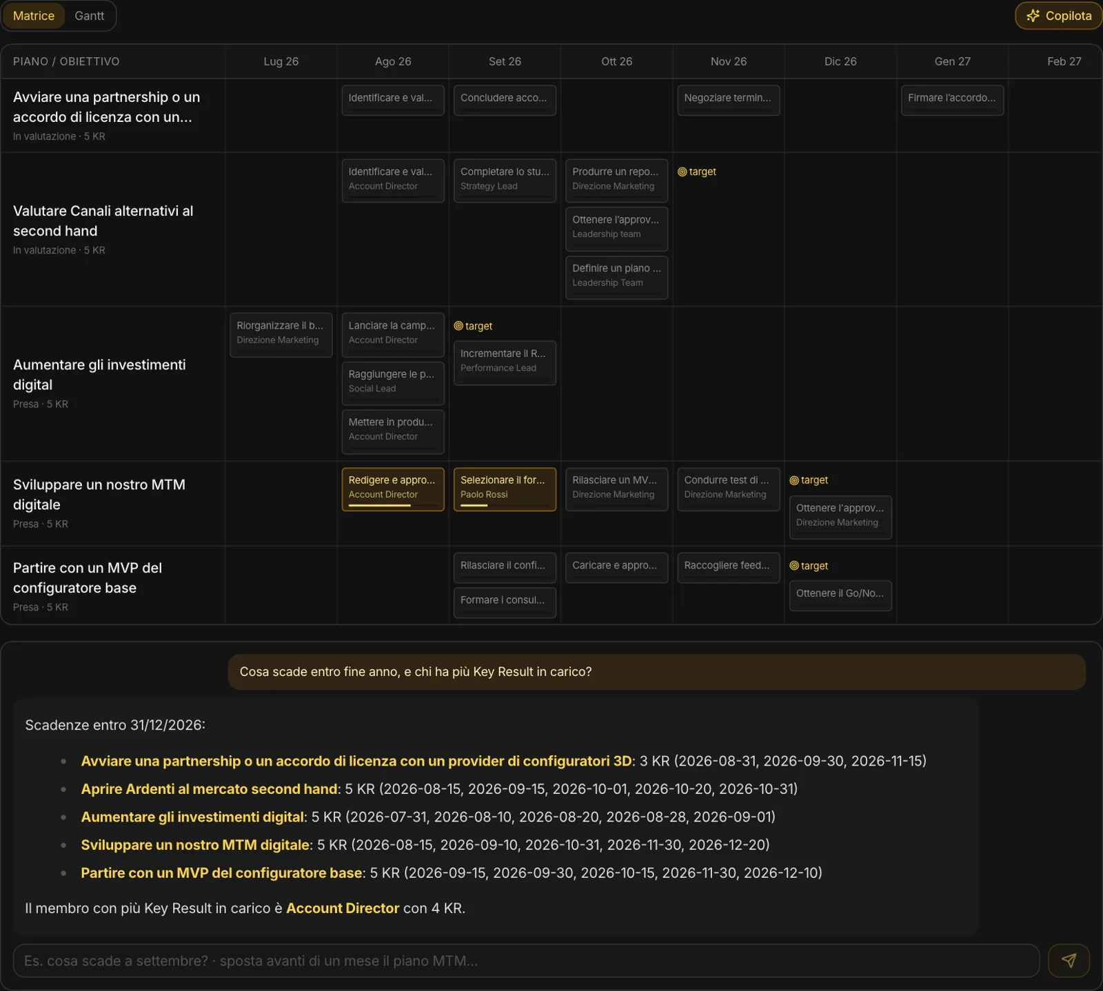
Task: Select 'Raccogliere feed...' card
Action: tap(729, 568)
